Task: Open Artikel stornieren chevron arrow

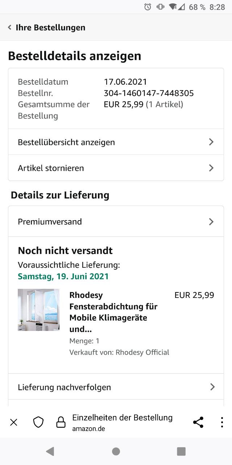Action: 211,168
